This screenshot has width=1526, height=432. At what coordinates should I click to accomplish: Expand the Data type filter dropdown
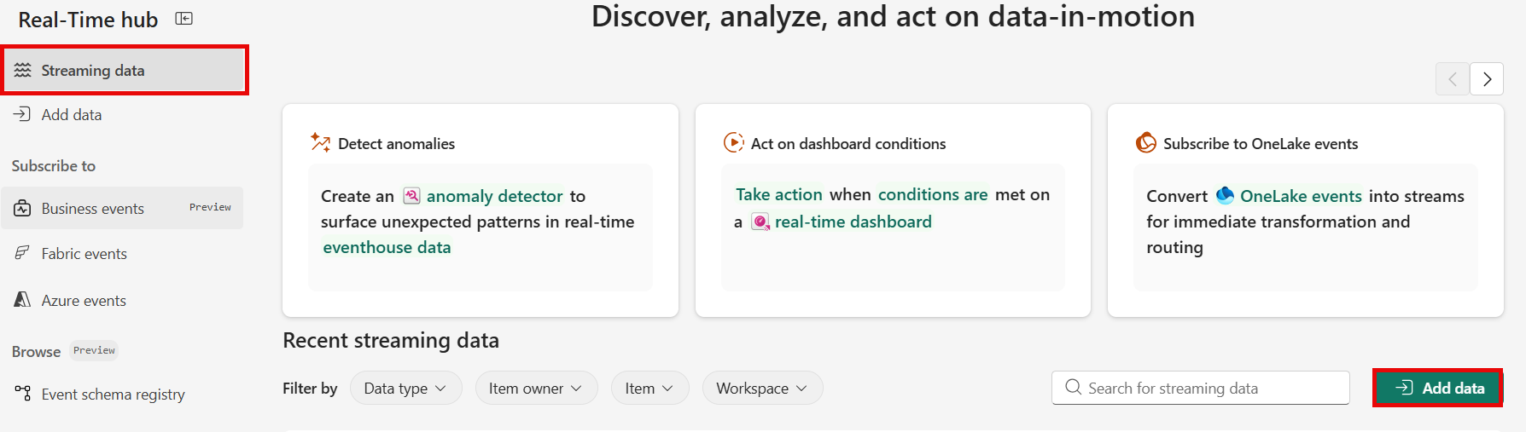pos(405,388)
